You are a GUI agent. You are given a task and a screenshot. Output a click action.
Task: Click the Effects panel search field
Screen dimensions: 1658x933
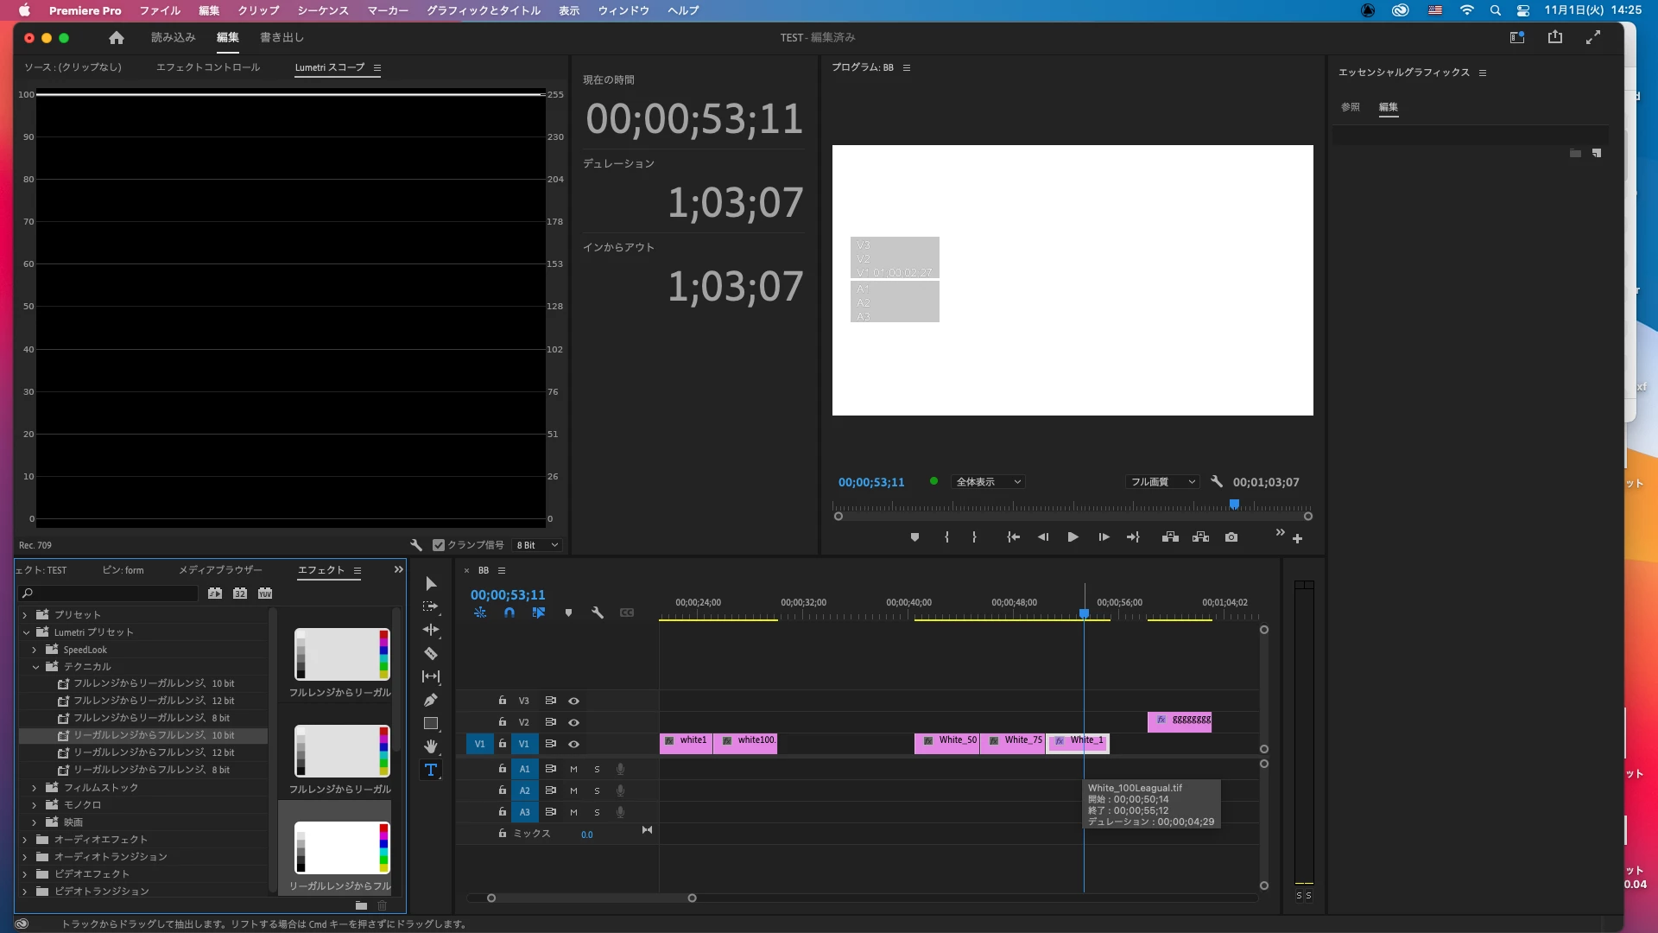(110, 593)
